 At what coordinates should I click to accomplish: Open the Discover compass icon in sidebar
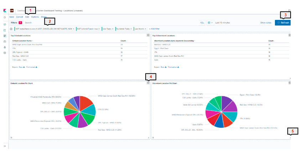tap(5, 24)
